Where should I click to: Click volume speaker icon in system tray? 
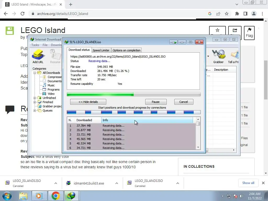tap(242, 196)
